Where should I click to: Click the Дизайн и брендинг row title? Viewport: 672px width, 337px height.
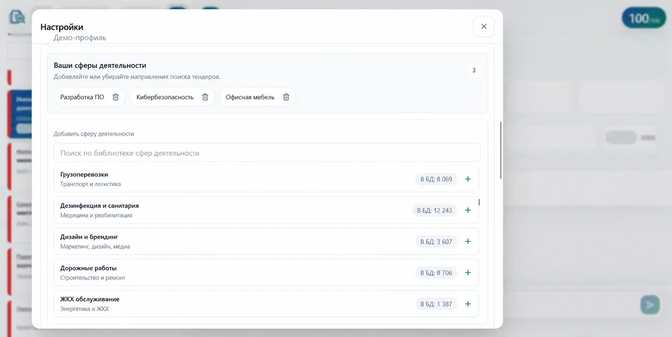89,237
